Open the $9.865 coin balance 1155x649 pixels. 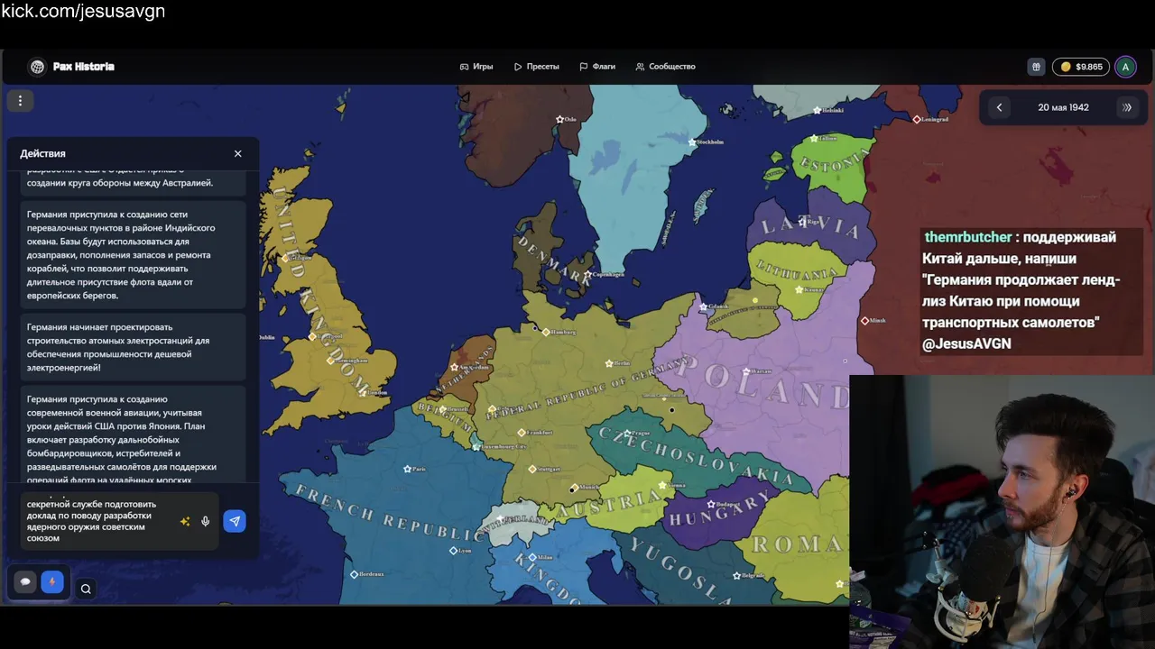1081,67
